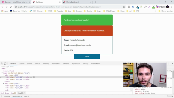Open the DPLUS bookmarks folder

(x=48, y=11)
